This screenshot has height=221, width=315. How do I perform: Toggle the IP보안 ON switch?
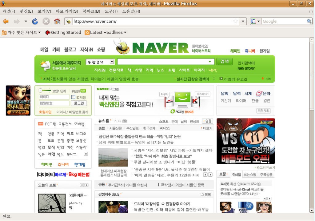83,91
